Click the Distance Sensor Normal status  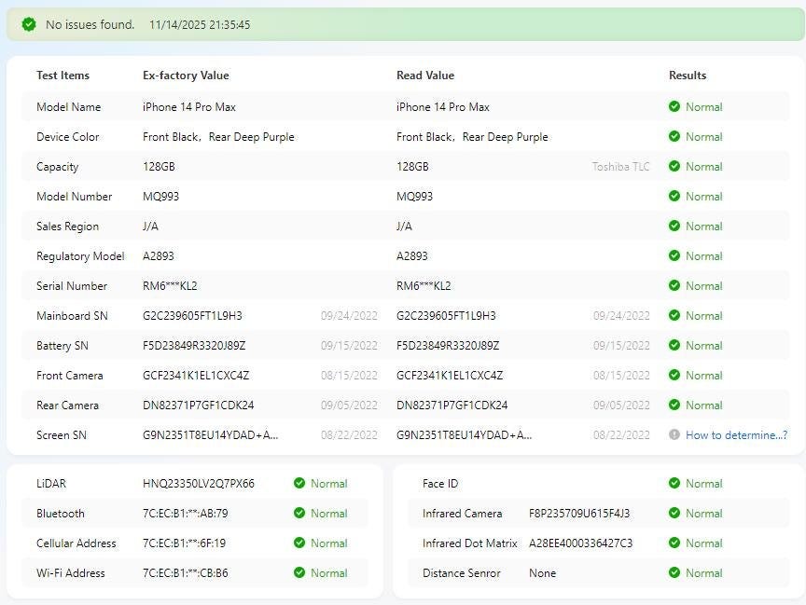(703, 573)
